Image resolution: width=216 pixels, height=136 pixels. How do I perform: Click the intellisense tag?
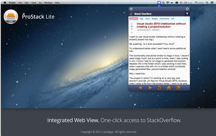click(x=156, y=30)
